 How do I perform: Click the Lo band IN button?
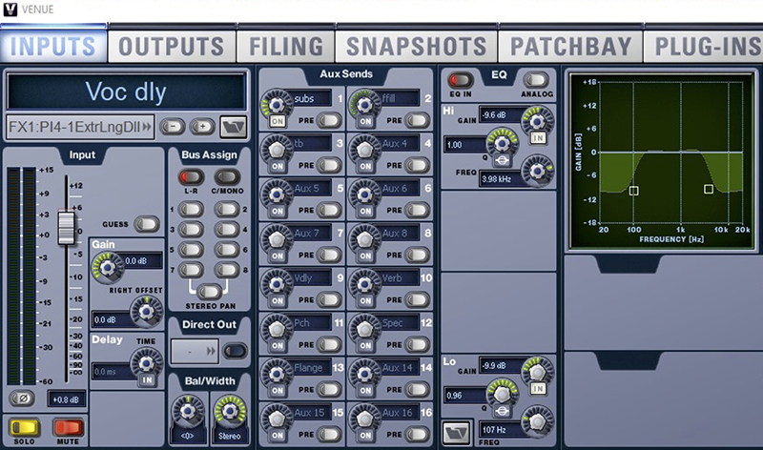pyautogui.click(x=538, y=389)
